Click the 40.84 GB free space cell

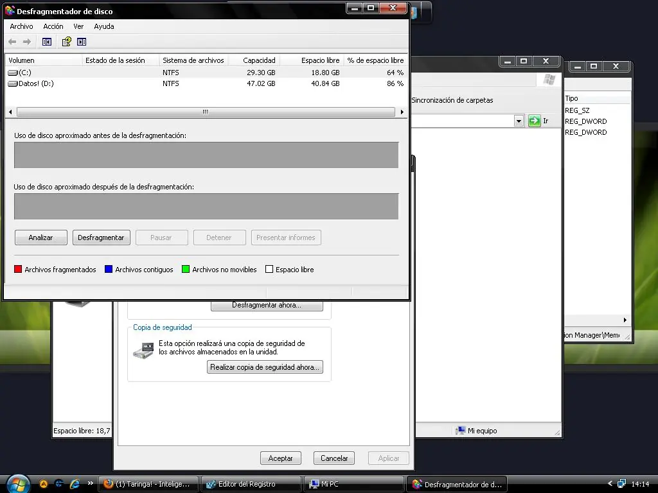coord(325,83)
